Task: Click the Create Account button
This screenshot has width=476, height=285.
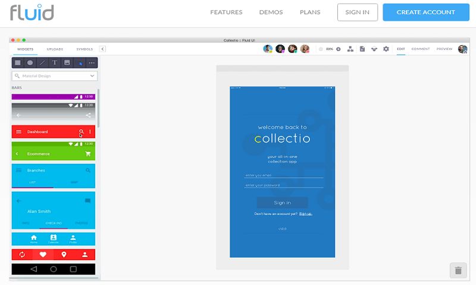Action: 425,12
